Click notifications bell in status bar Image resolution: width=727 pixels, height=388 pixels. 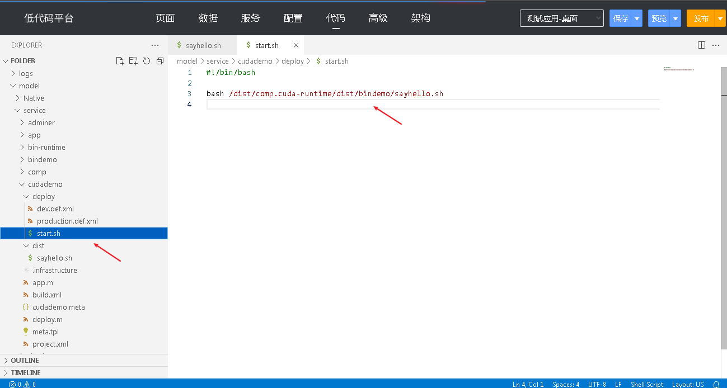tap(716, 384)
